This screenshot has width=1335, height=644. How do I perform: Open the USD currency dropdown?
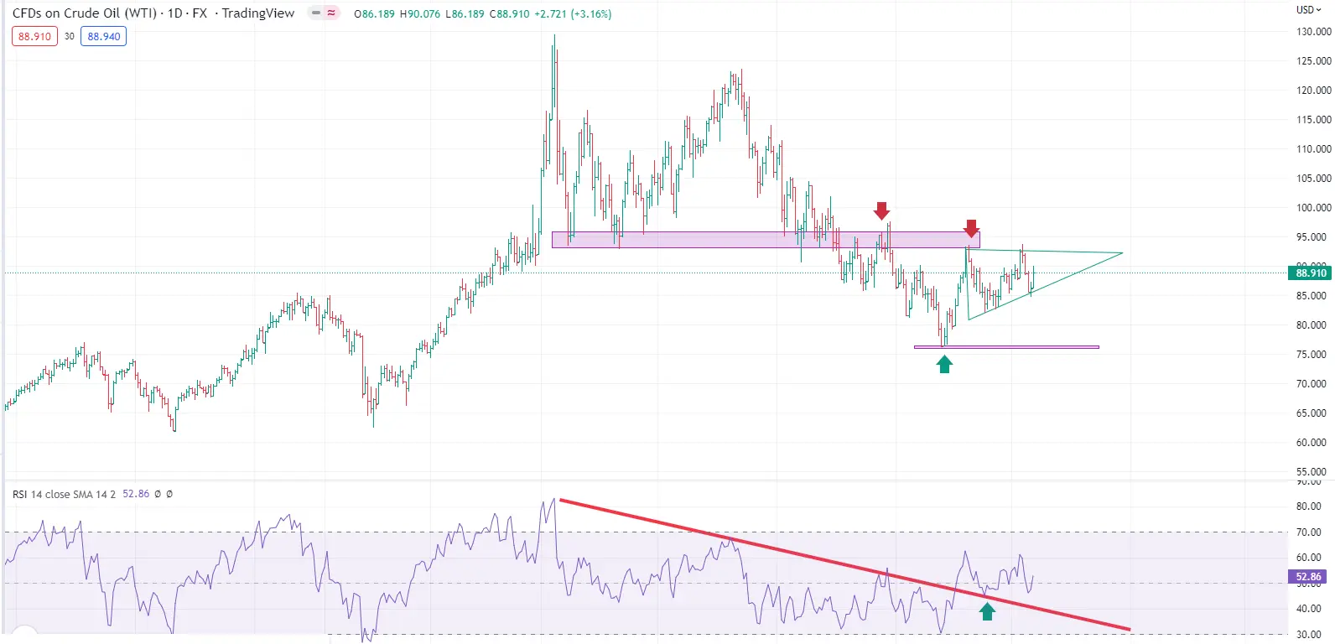tap(1308, 10)
